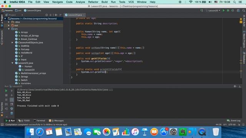Viewport: 246px width, 138px height.
Task: Expand the folded setName method body
Action: click(70, 48)
